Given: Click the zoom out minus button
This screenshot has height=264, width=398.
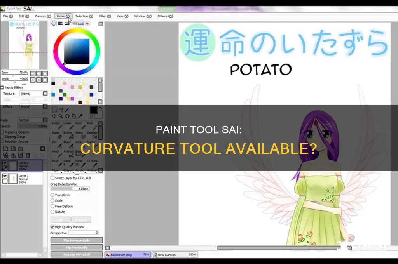Looking at the screenshot, I should pos(33,73).
